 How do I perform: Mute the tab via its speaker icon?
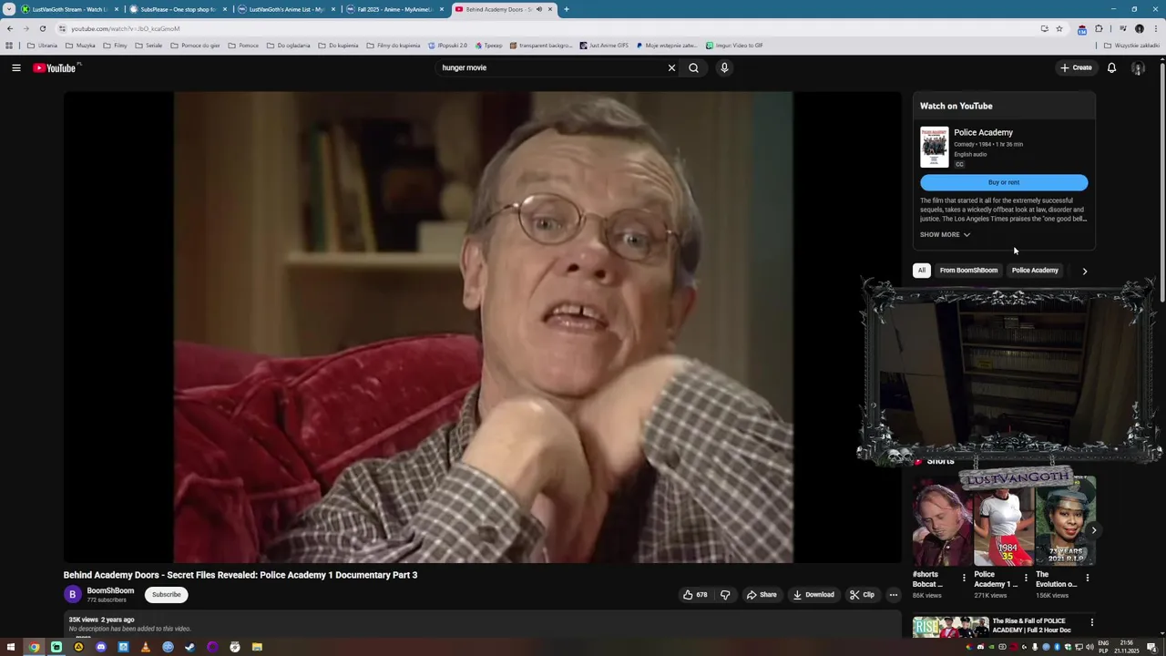point(539,9)
